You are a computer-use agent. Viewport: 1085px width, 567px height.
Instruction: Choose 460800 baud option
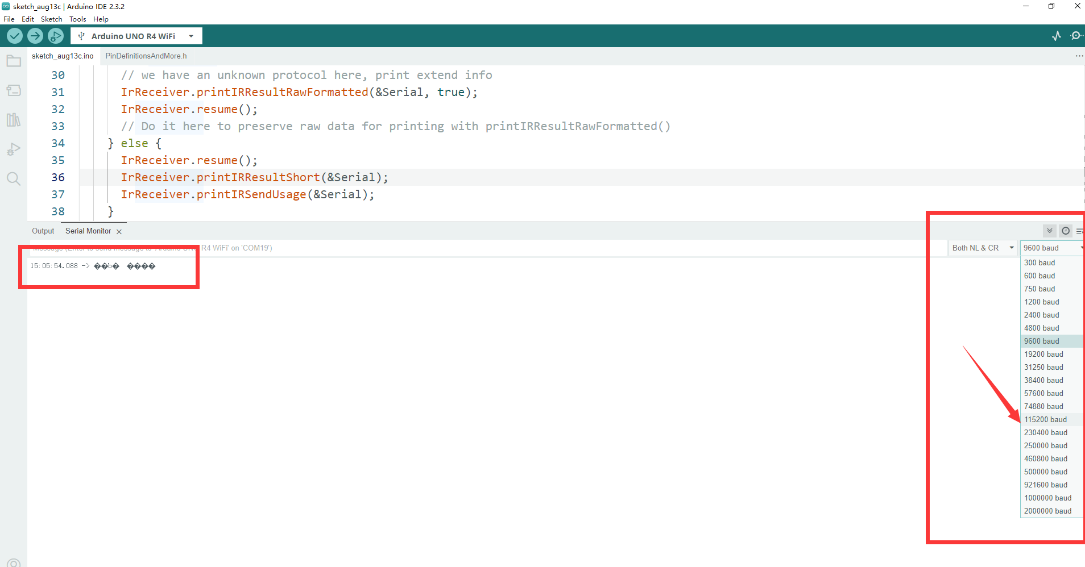[1051, 458]
